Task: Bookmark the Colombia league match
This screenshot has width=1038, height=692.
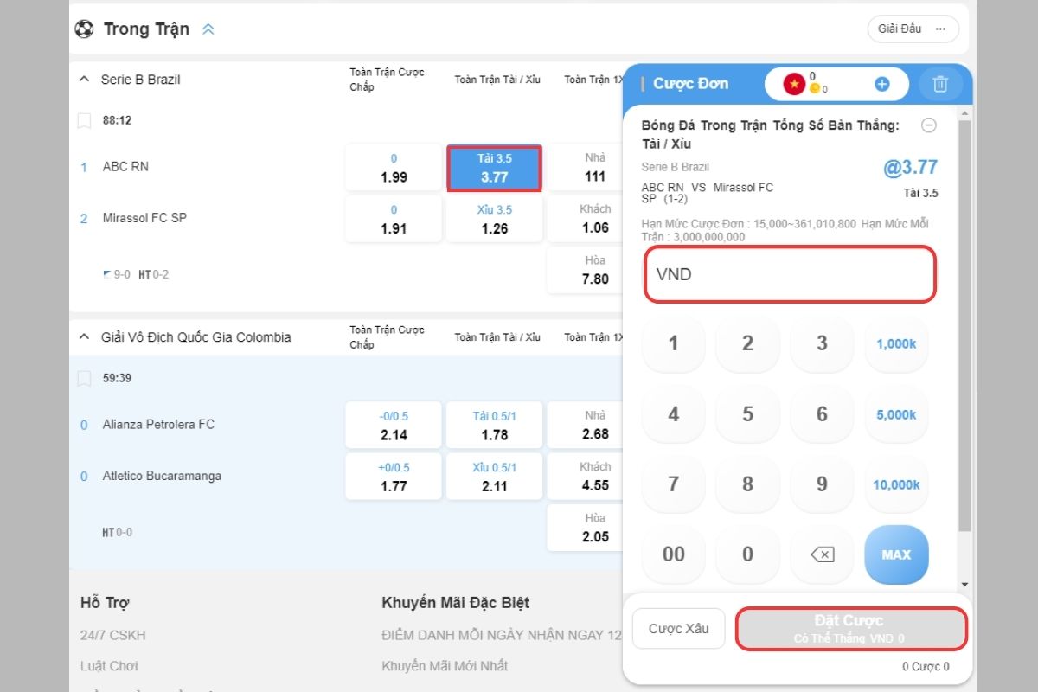Action: [84, 378]
